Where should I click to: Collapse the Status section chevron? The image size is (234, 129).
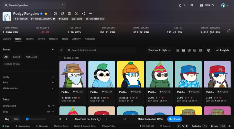pyautogui.click(x=53, y=49)
